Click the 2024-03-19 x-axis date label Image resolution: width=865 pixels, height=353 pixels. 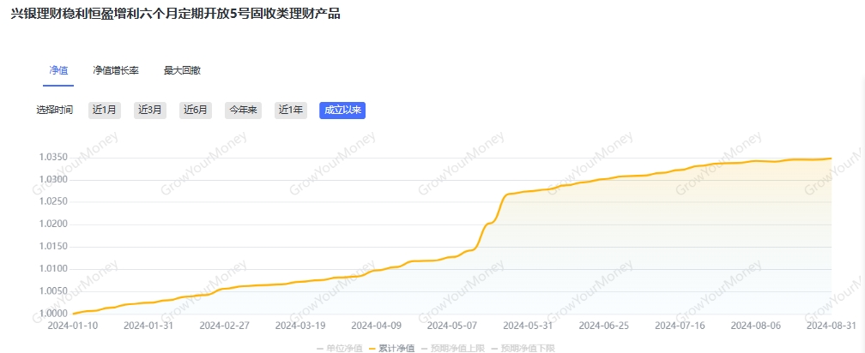299,326
